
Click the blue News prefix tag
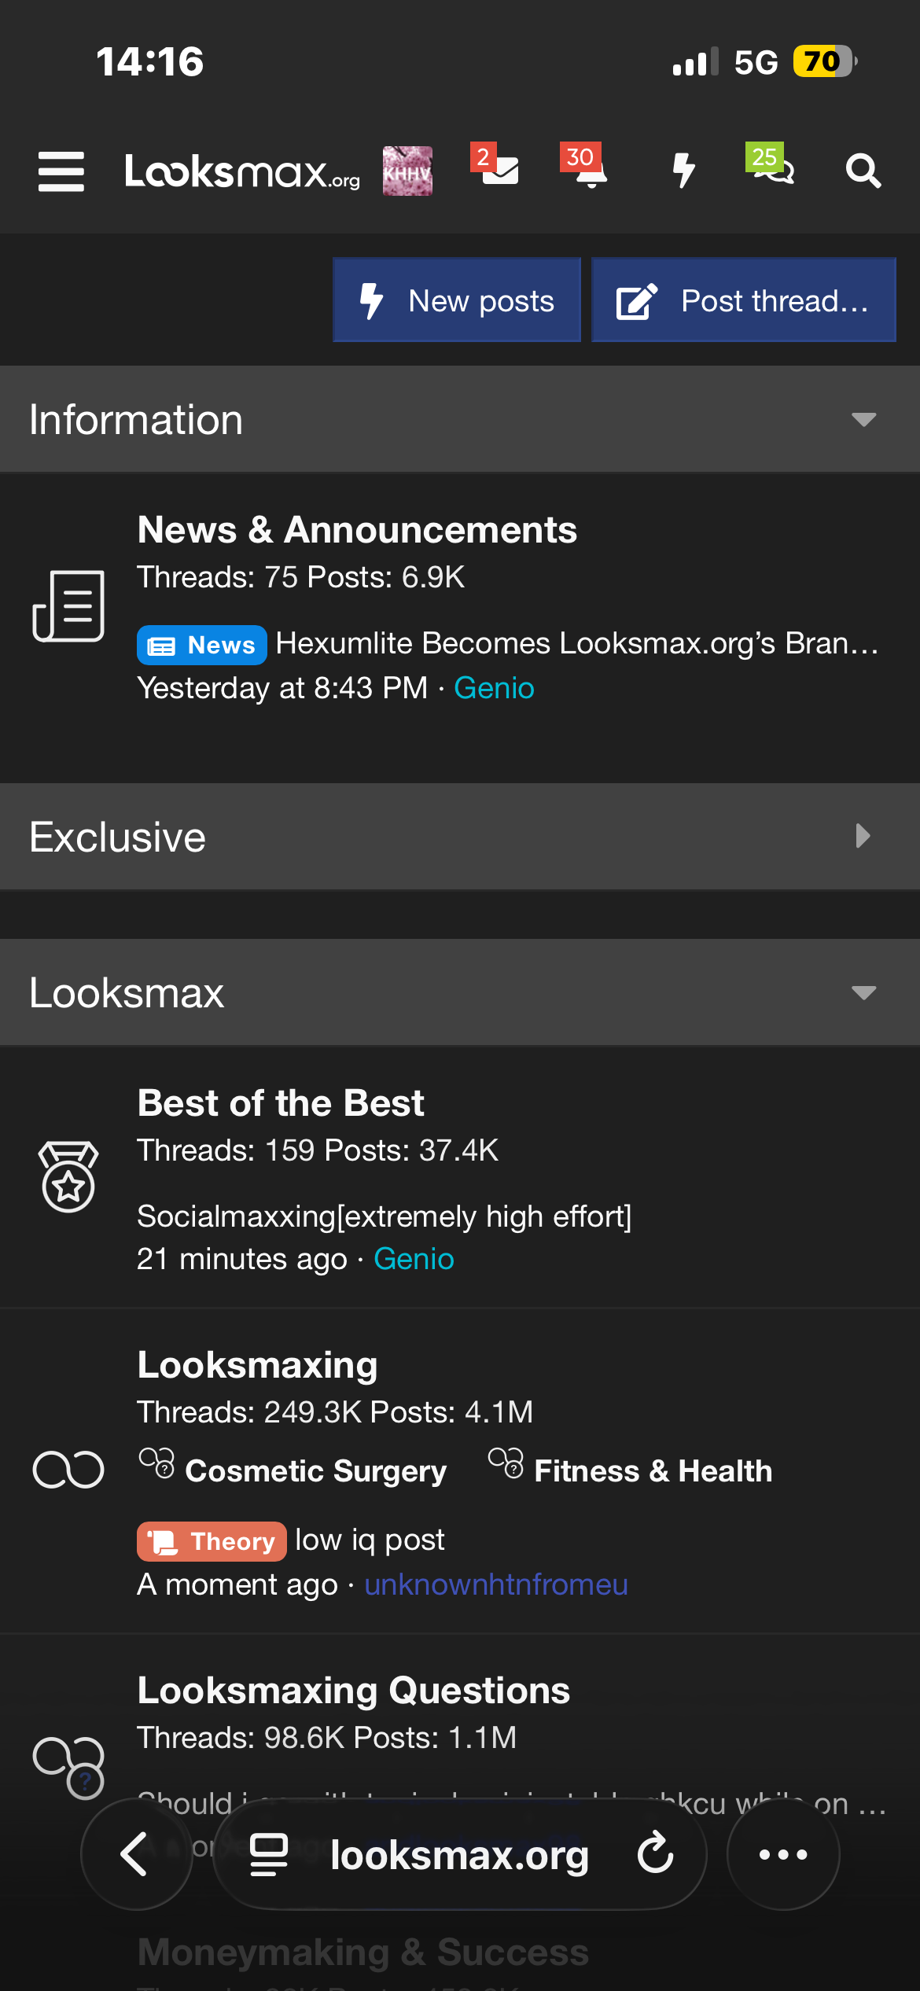[202, 645]
